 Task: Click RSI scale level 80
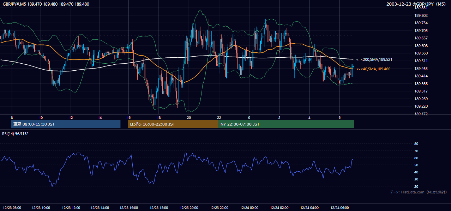point(416,144)
